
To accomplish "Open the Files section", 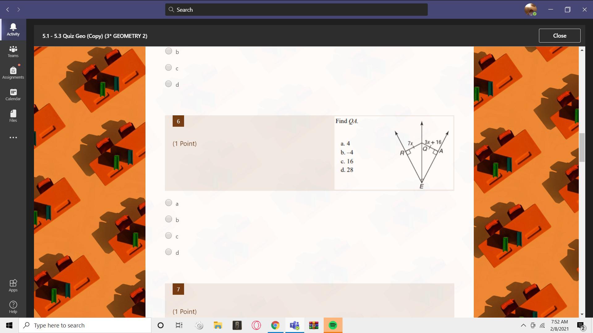I will (x=13, y=116).
